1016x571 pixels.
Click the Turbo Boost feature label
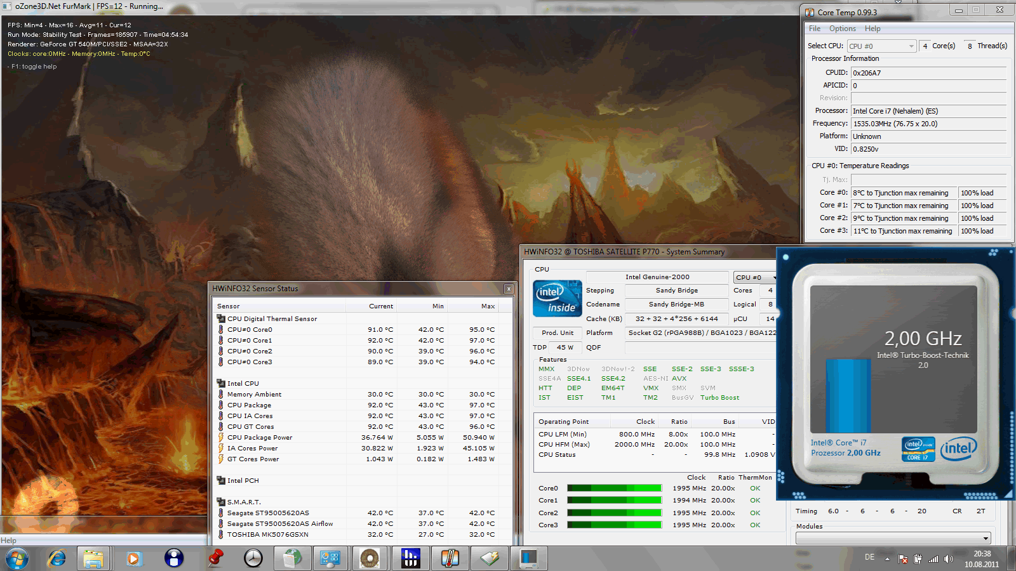pos(719,398)
